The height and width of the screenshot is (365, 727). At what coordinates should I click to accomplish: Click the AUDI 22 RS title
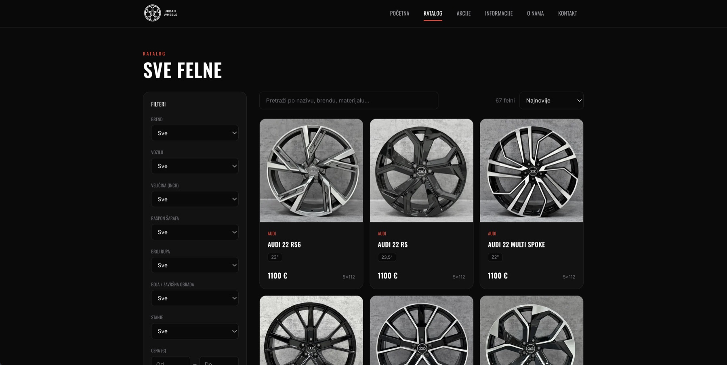pyautogui.click(x=393, y=245)
